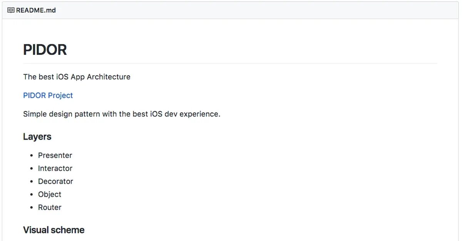Click the Layers section heading
462x241 pixels.
(x=37, y=137)
